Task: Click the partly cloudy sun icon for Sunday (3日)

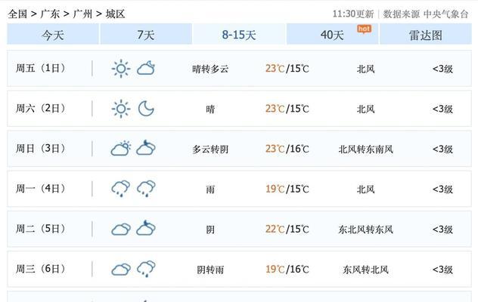Action: coord(121,149)
